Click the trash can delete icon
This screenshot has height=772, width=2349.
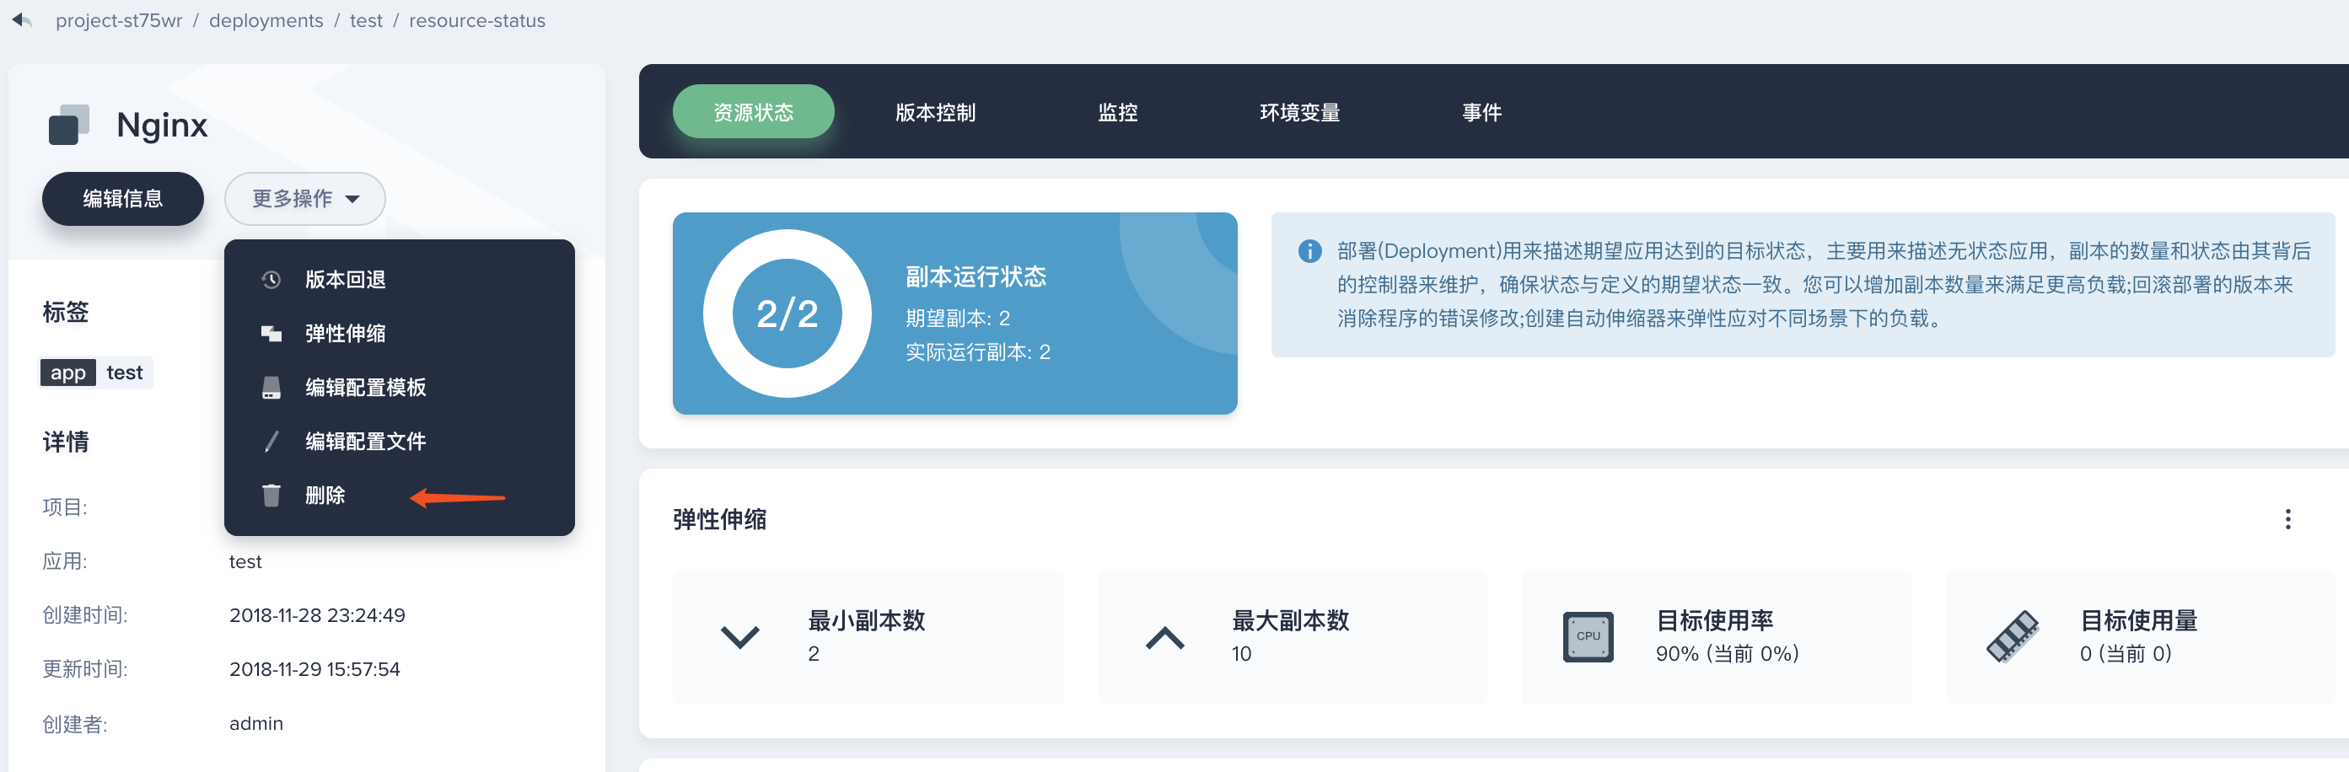(271, 495)
